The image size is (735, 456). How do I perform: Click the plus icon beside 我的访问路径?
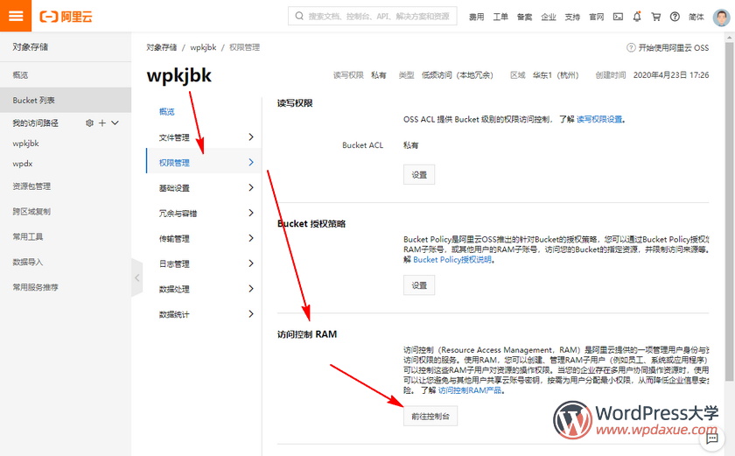click(x=101, y=123)
